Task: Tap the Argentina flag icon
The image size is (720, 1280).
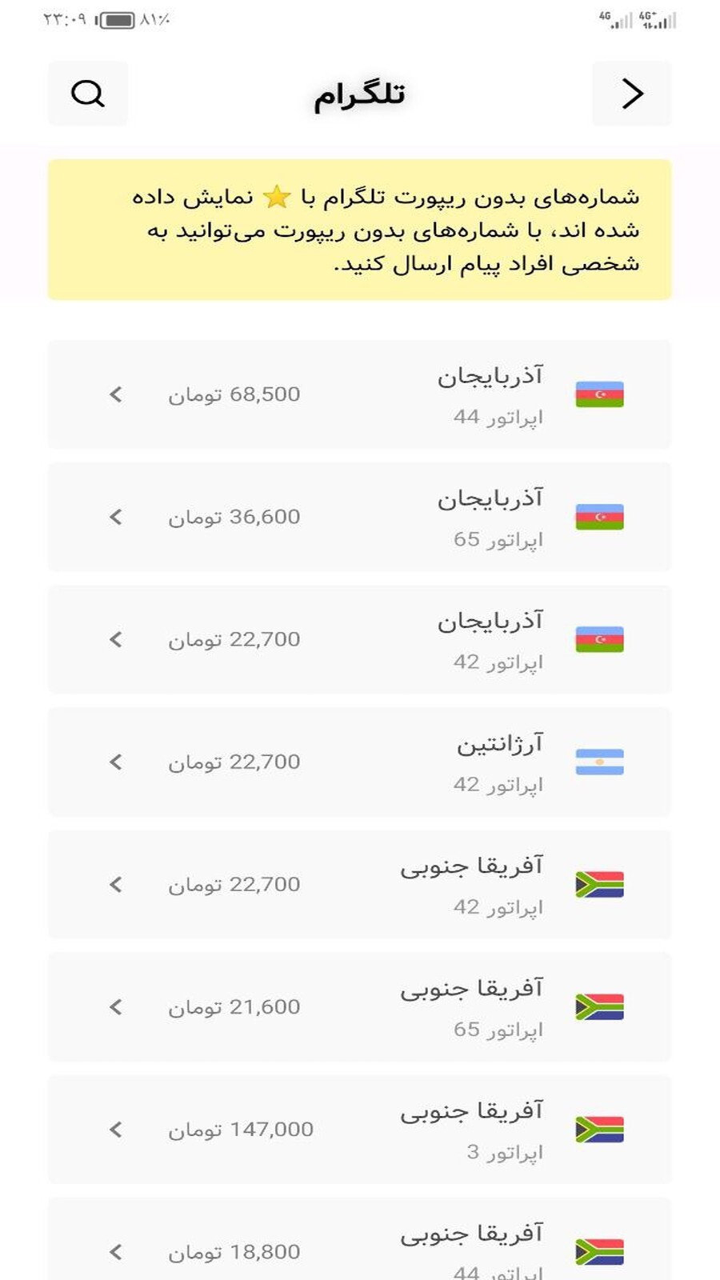Action: pos(599,762)
